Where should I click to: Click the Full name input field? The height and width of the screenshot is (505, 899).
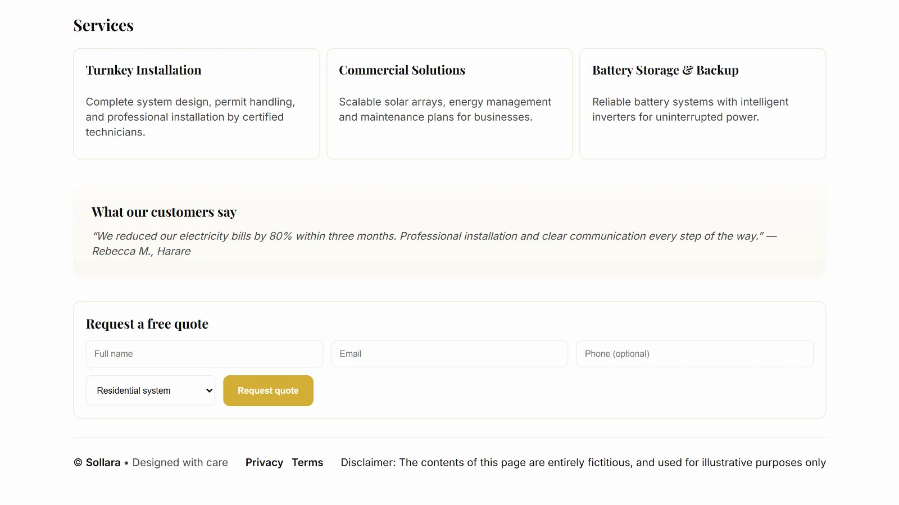204,354
